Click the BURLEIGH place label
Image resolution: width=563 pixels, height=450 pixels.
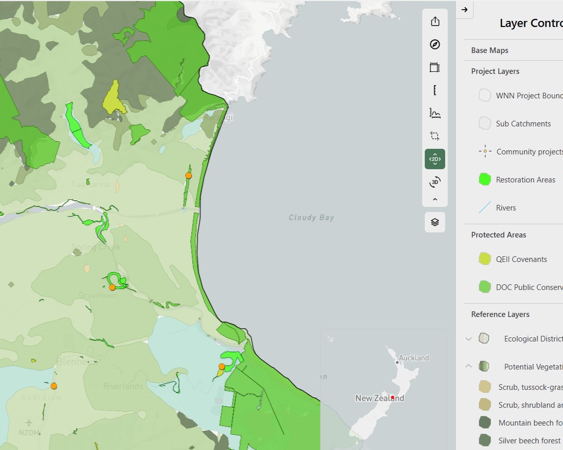coord(41,398)
